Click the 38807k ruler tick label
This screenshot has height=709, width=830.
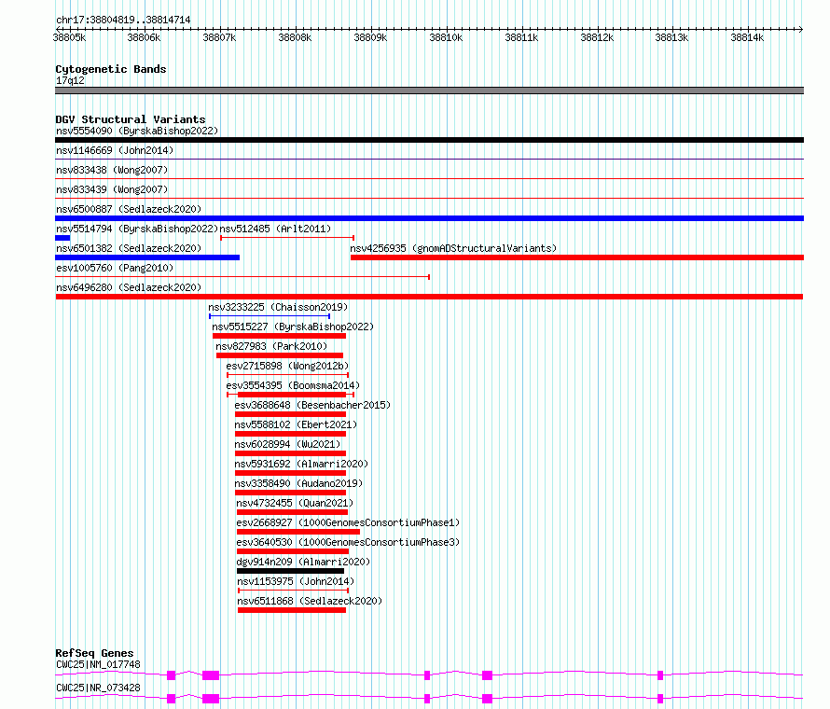click(x=219, y=37)
